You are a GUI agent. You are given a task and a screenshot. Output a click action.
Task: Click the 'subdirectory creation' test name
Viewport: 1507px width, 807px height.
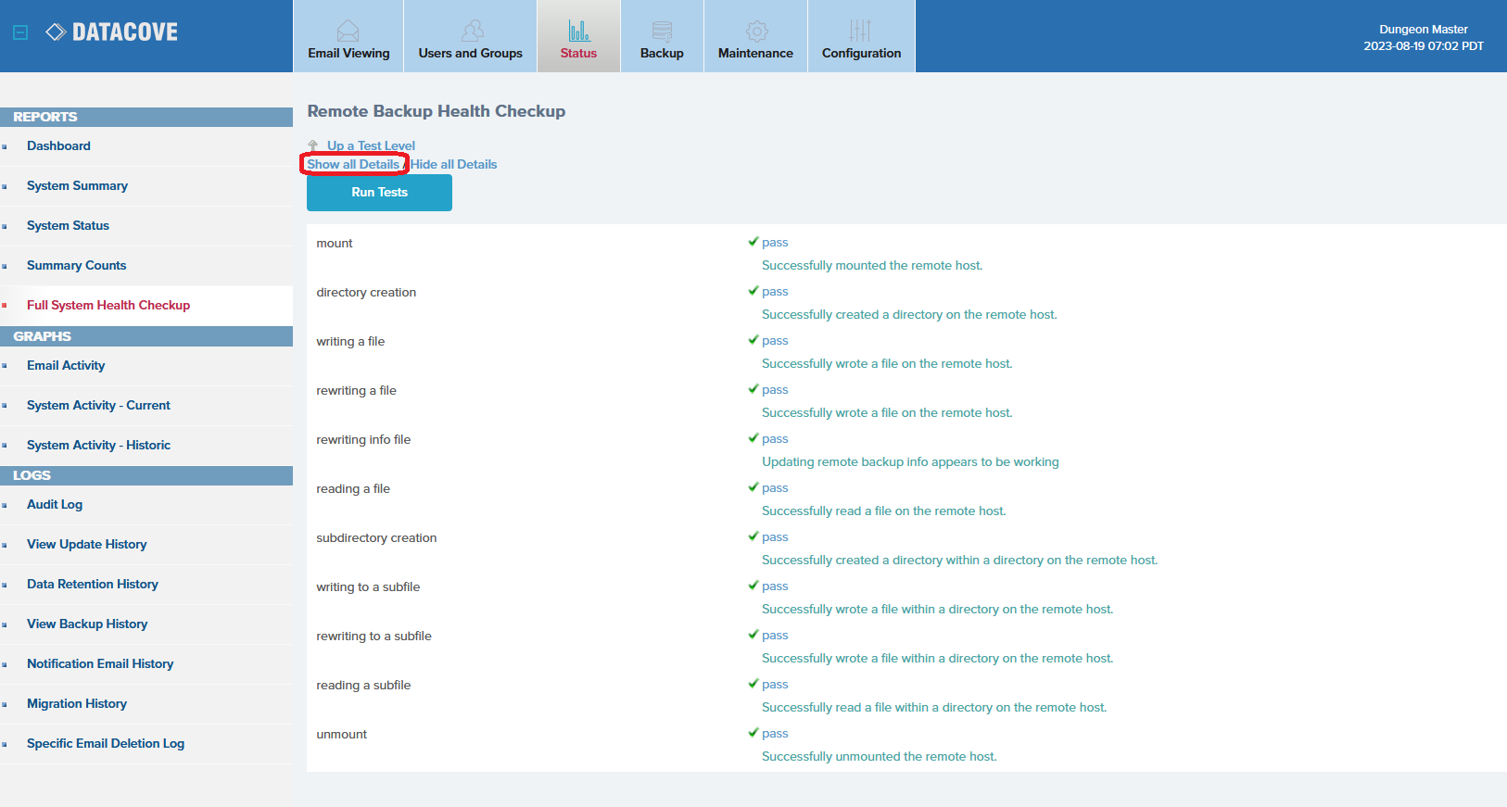pyautogui.click(x=376, y=538)
